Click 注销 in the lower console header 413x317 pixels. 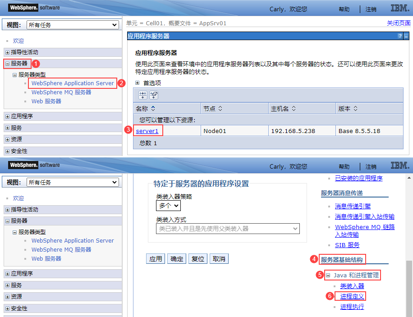(x=371, y=166)
